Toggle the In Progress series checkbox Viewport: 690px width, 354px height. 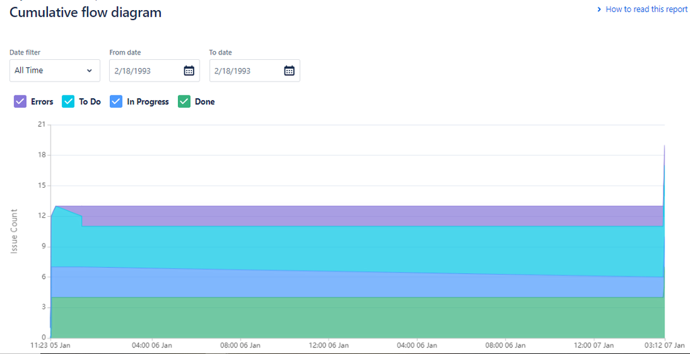[116, 102]
